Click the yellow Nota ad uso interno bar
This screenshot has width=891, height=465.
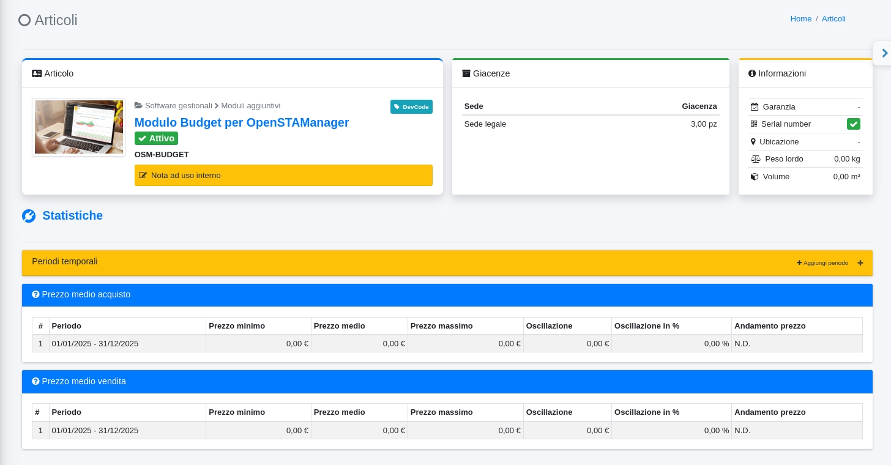283,176
